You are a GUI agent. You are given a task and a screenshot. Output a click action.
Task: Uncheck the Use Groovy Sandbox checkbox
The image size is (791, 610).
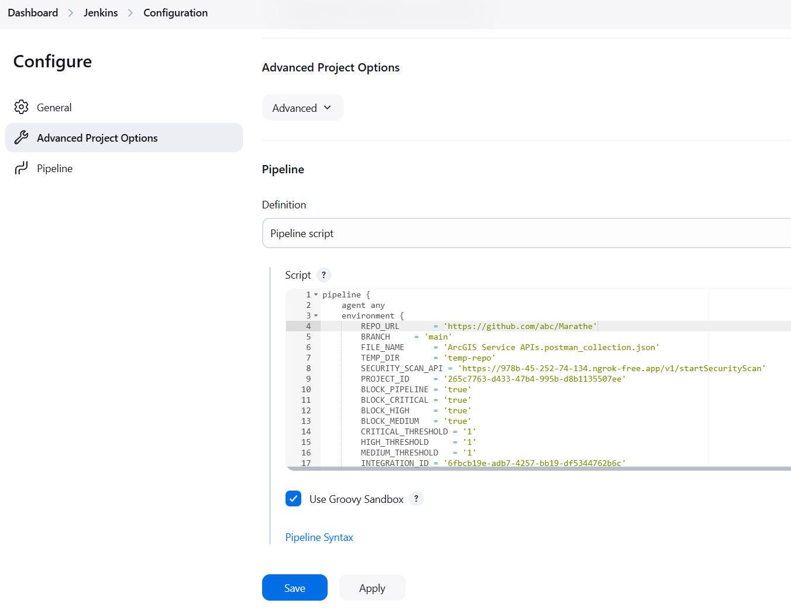pos(293,499)
